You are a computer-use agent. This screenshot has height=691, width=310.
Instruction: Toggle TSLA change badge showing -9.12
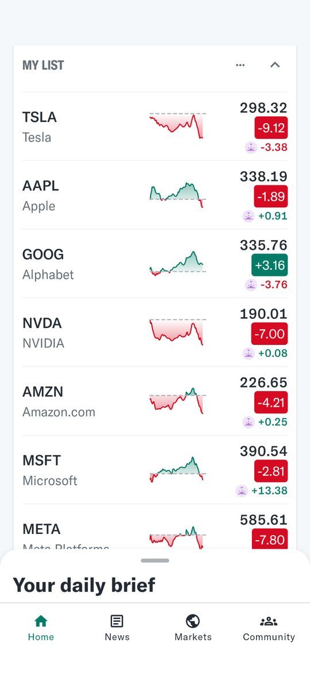271,128
